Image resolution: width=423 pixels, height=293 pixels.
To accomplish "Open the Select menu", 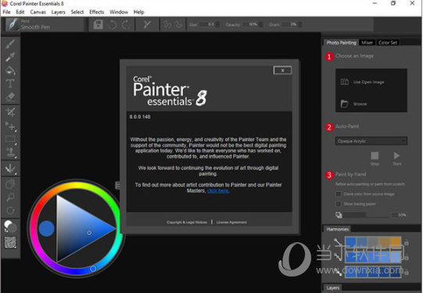I will tap(77, 12).
